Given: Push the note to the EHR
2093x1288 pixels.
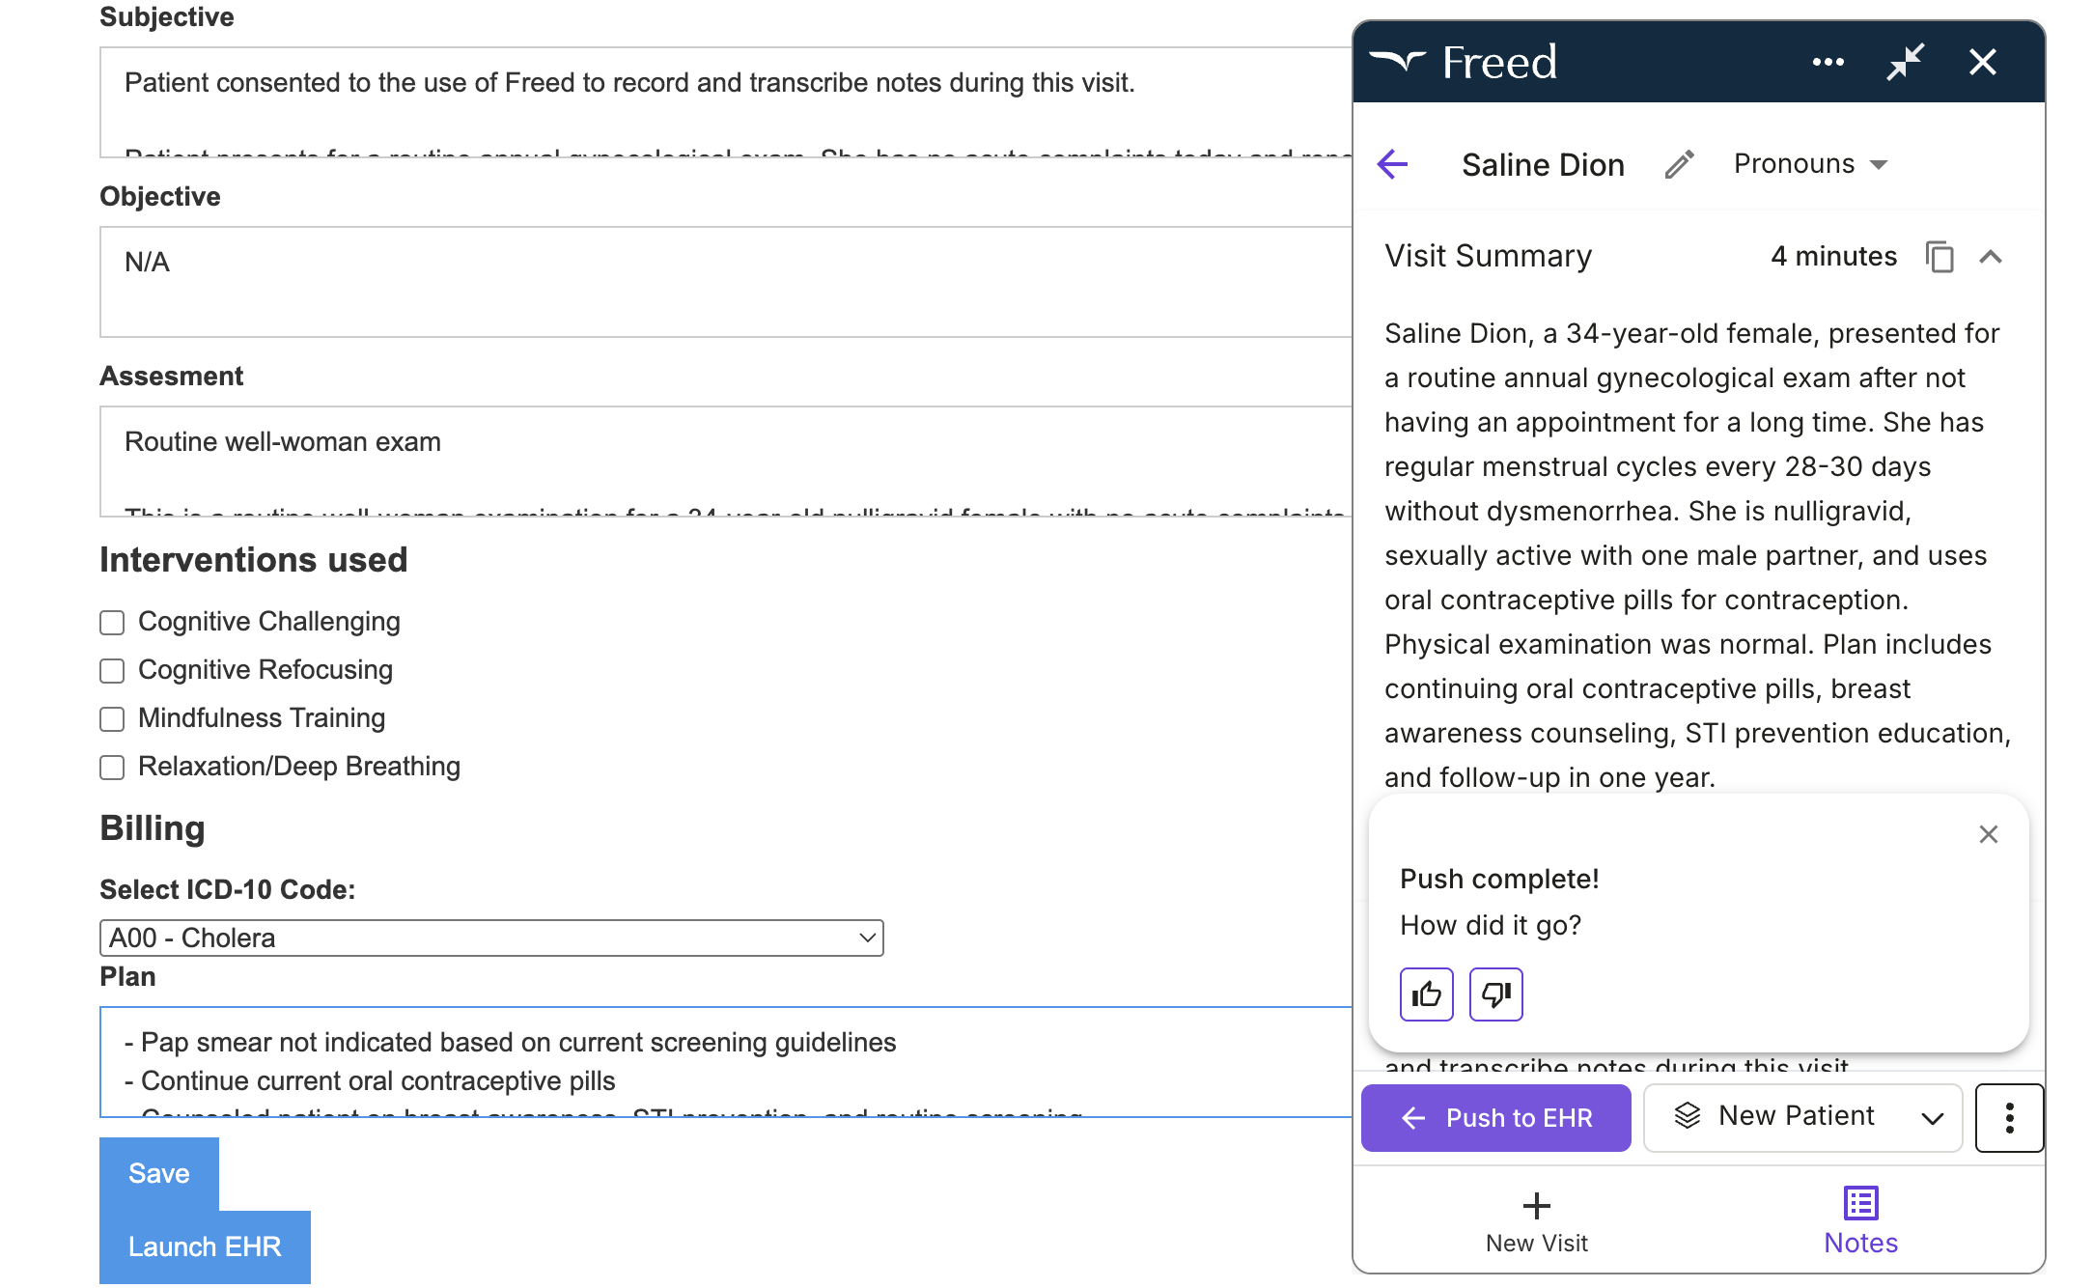Looking at the screenshot, I should click(x=1495, y=1117).
